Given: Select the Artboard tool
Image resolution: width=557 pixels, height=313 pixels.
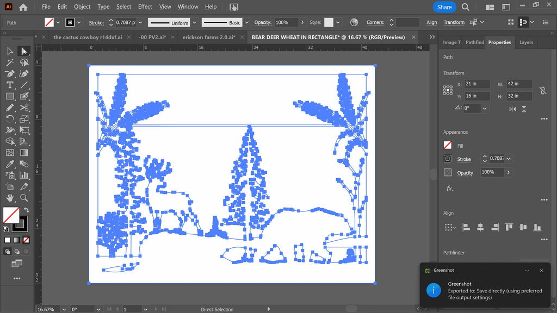Looking at the screenshot, I should pos(10,187).
